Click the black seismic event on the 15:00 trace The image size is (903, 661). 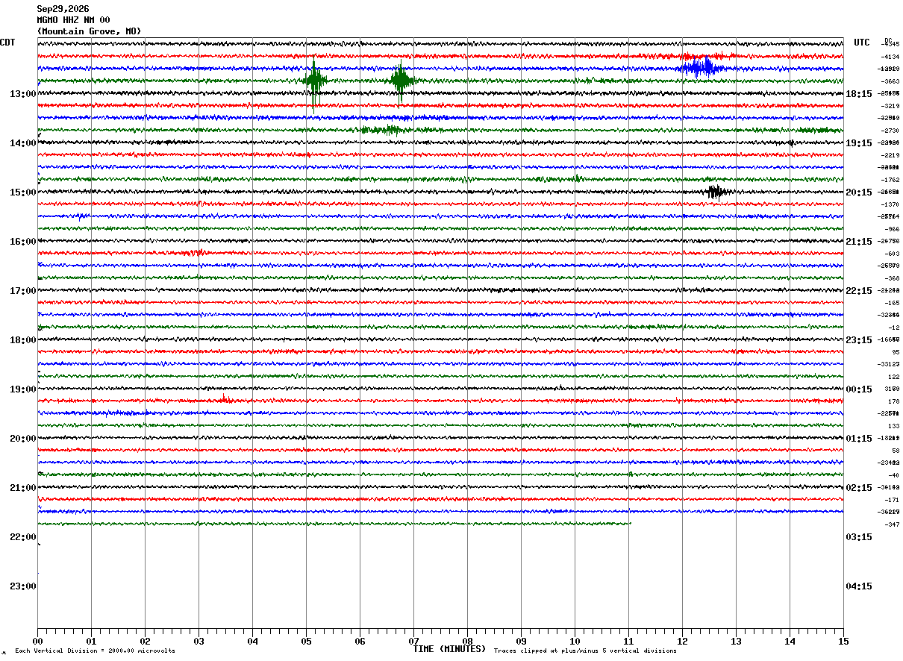point(716,192)
